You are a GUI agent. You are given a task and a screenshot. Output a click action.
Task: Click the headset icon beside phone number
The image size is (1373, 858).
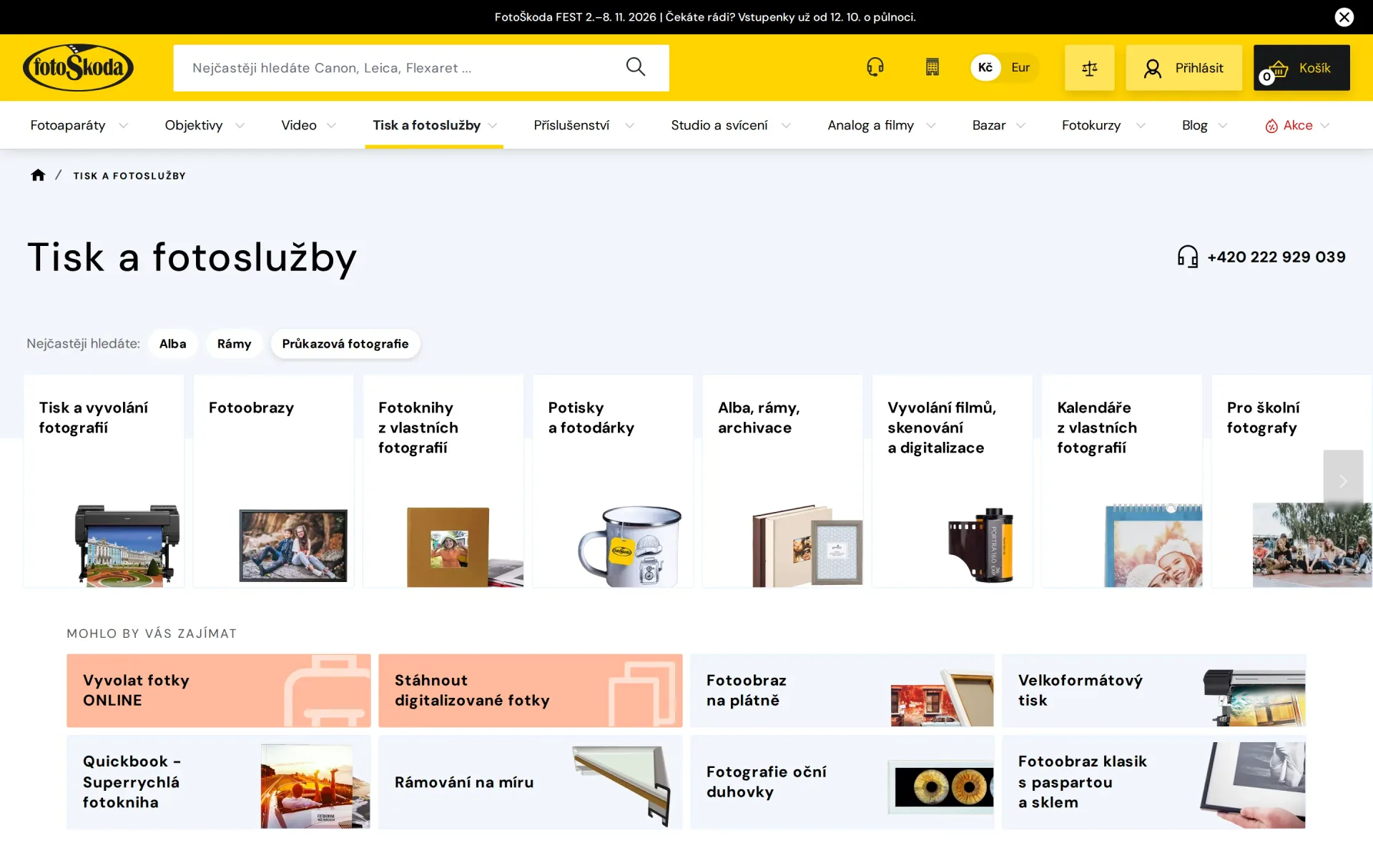pyautogui.click(x=1187, y=257)
